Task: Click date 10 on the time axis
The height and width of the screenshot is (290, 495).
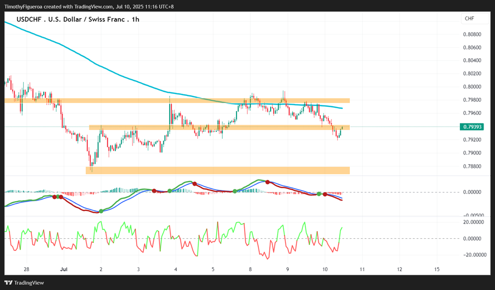Action: point(325,270)
